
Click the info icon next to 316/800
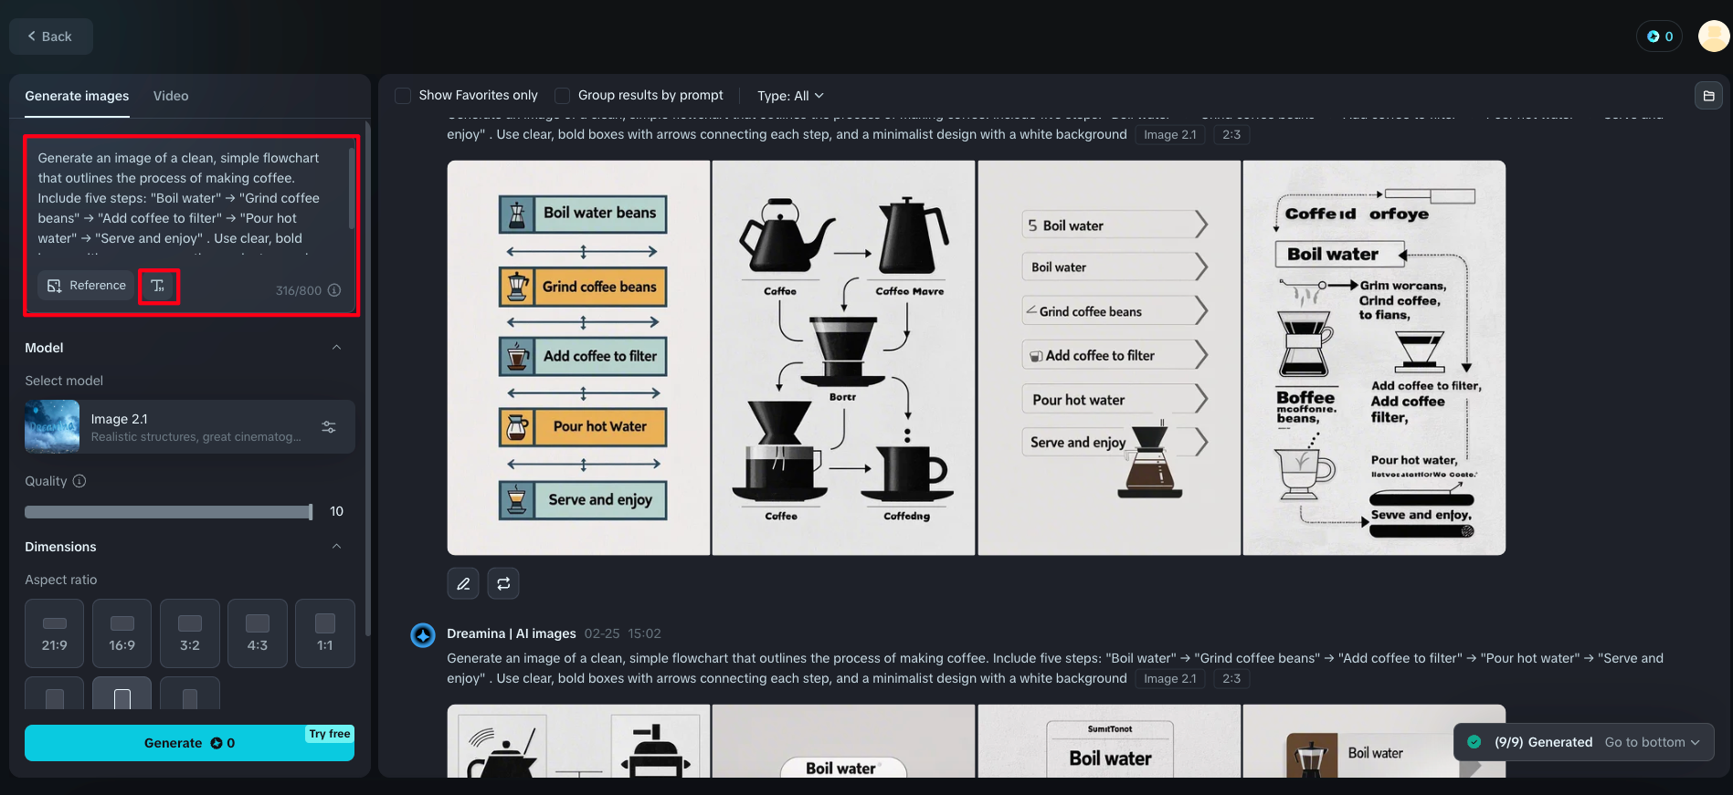[x=334, y=290]
